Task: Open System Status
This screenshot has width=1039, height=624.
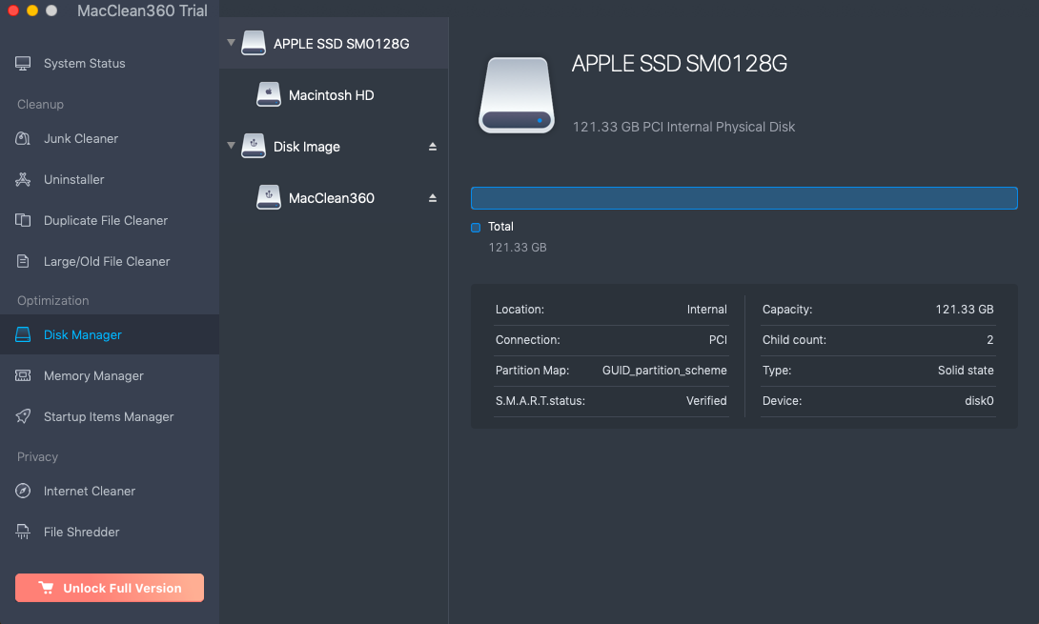Action: pyautogui.click(x=110, y=64)
